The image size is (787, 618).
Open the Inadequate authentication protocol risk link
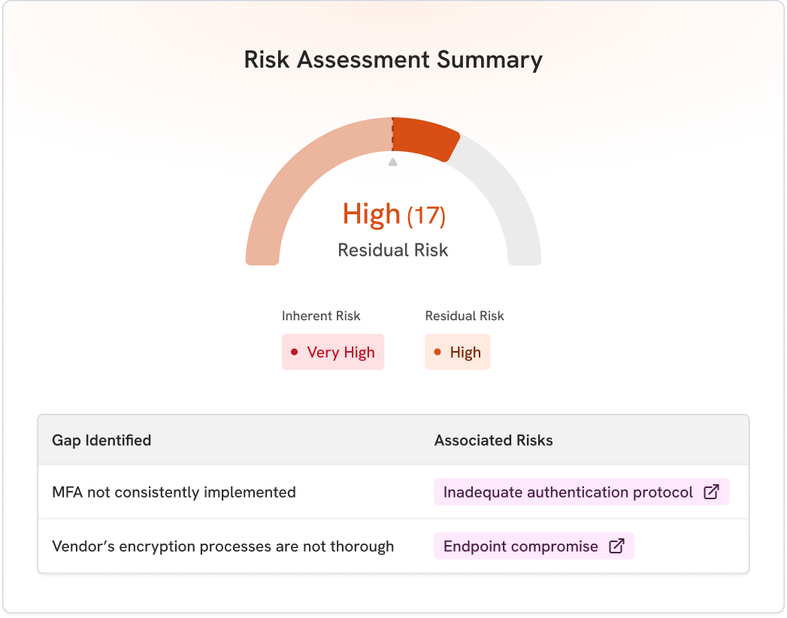[x=568, y=492]
